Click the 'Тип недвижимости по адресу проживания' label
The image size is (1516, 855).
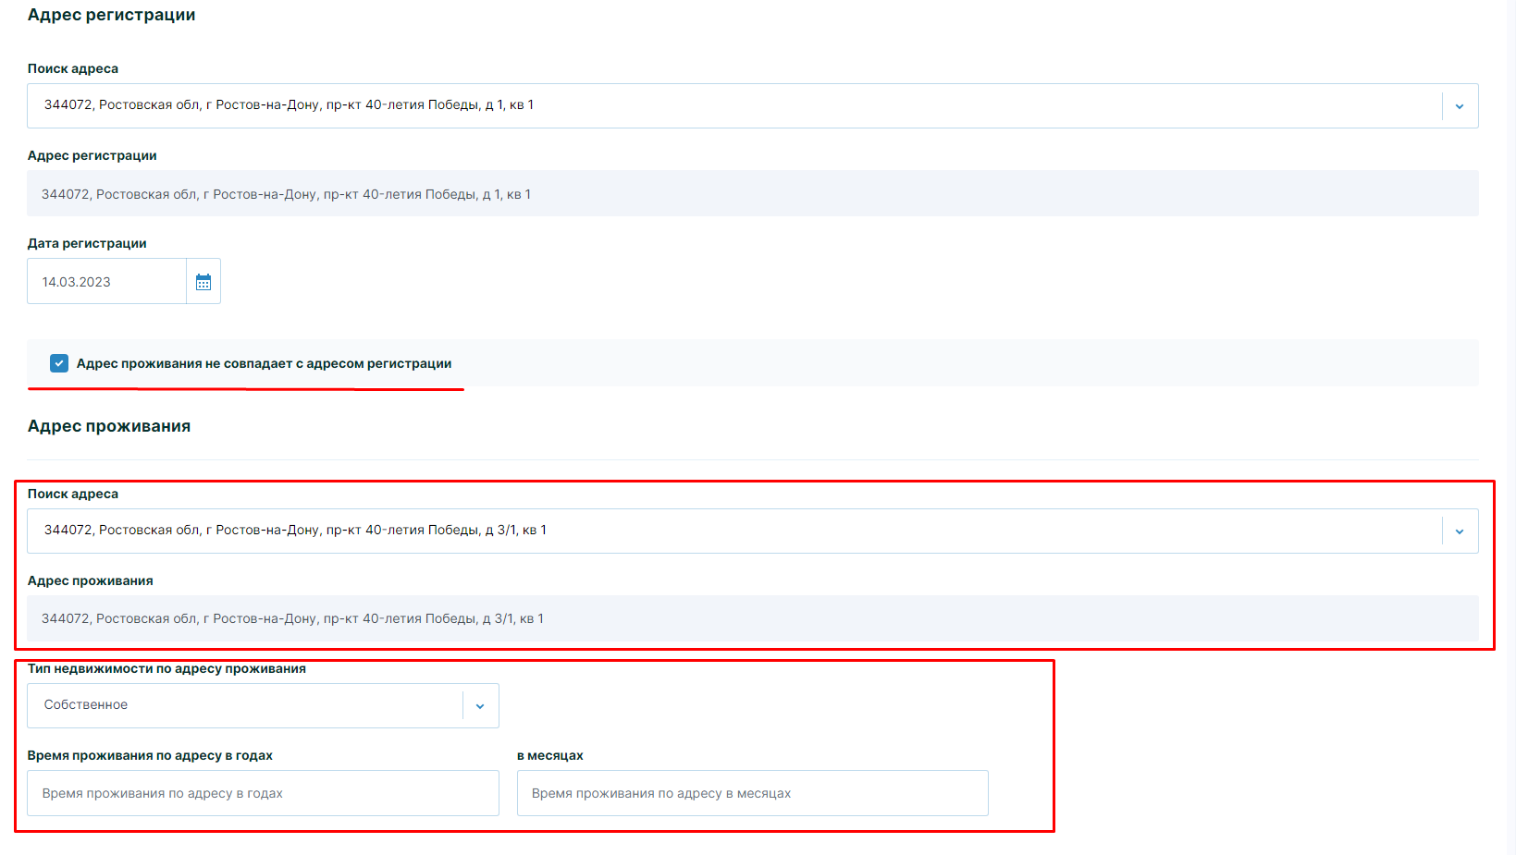(166, 668)
